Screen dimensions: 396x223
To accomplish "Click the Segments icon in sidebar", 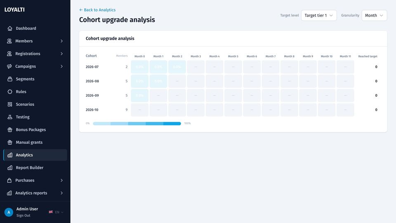I will 10,79.
